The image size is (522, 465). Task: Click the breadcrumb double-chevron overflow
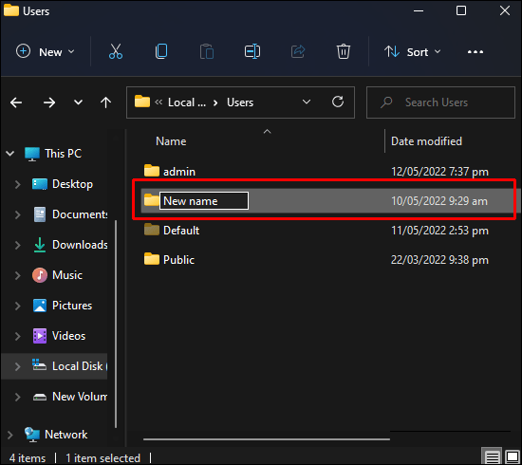pos(158,102)
